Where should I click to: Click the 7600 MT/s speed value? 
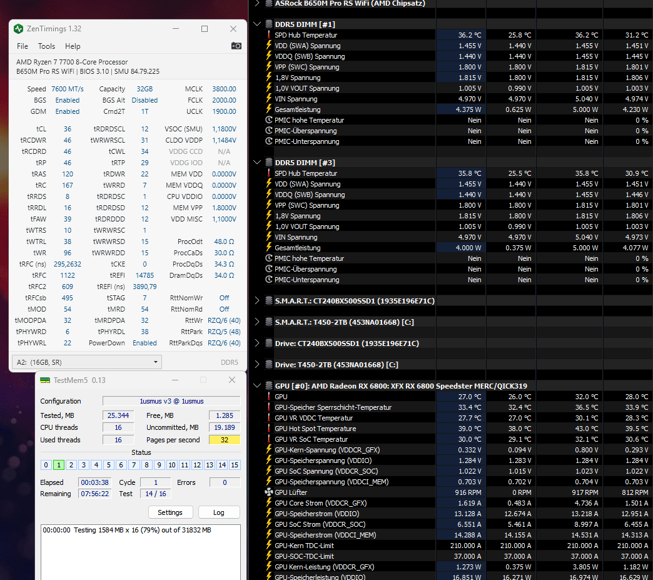click(68, 89)
